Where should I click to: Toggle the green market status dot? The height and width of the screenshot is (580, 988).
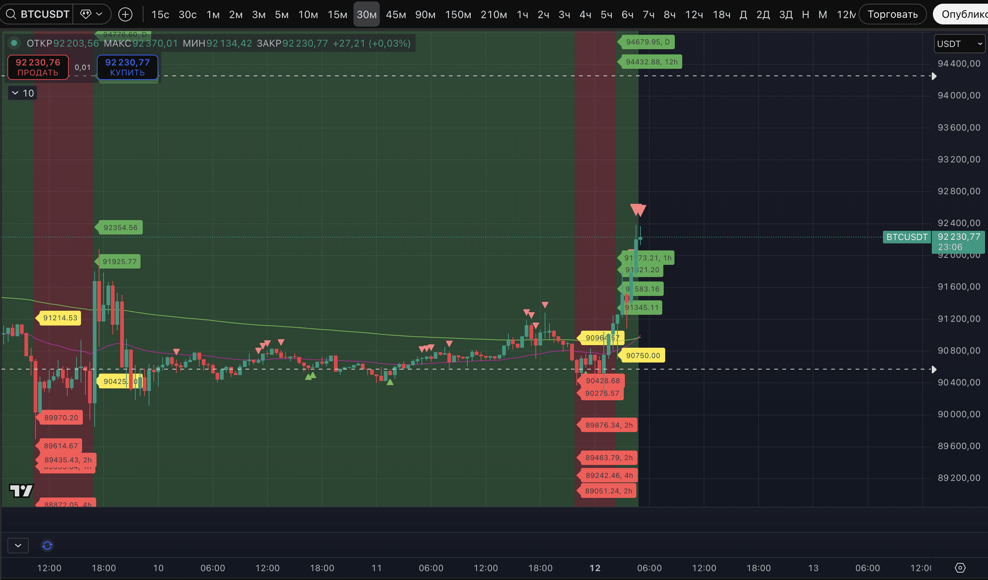coord(14,43)
